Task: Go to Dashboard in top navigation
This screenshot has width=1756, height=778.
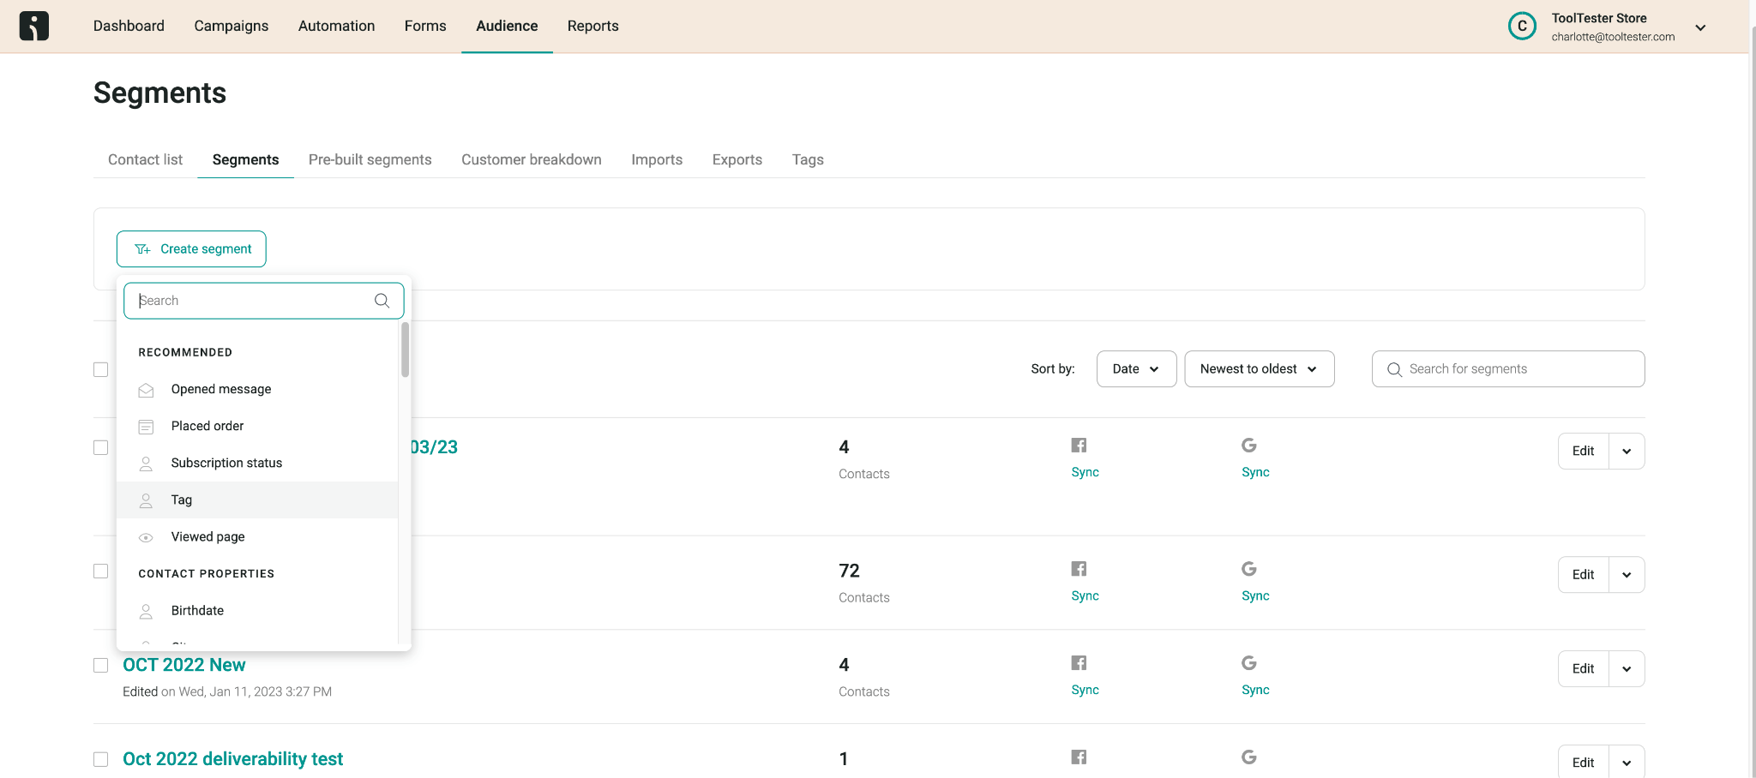Action: (129, 26)
